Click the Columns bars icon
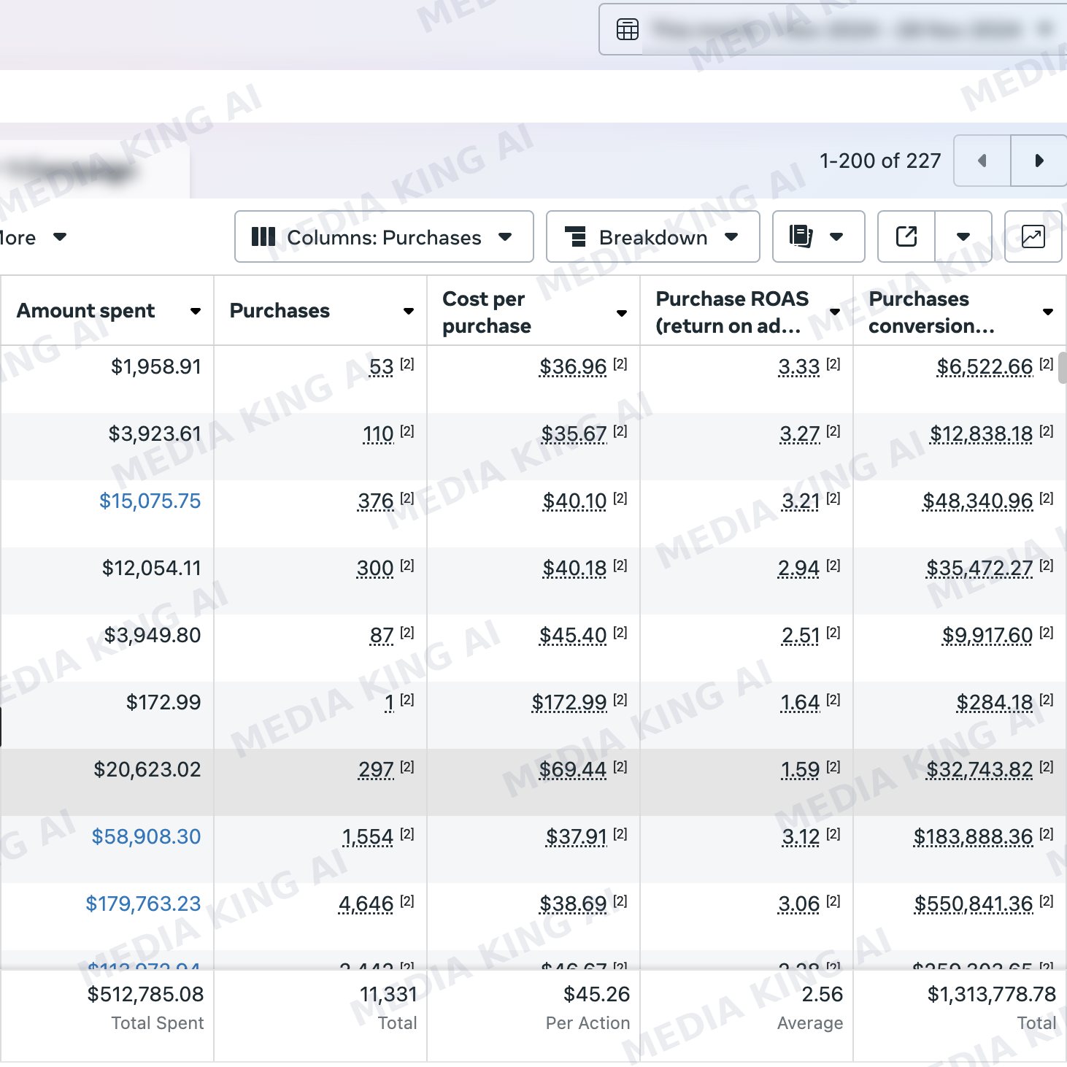 pyautogui.click(x=263, y=236)
